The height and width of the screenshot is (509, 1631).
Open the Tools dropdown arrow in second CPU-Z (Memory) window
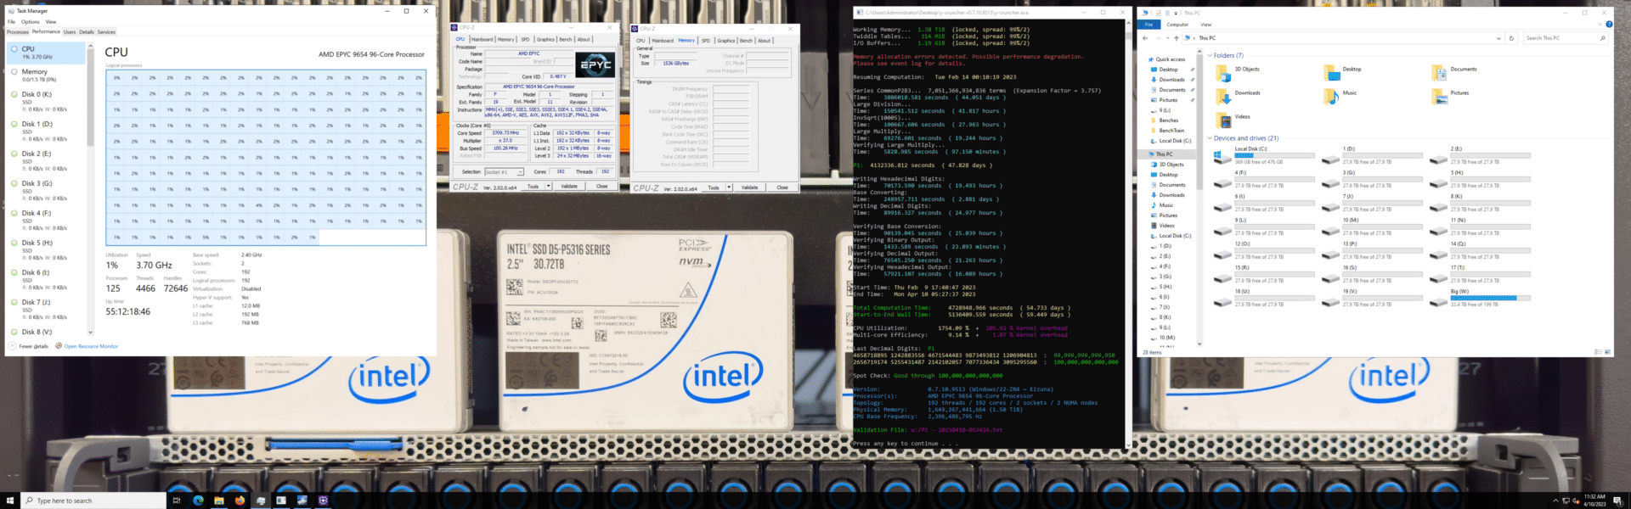[729, 187]
